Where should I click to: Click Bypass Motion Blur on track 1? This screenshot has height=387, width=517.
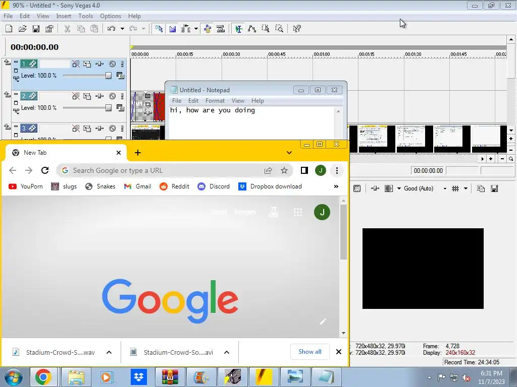click(x=76, y=64)
